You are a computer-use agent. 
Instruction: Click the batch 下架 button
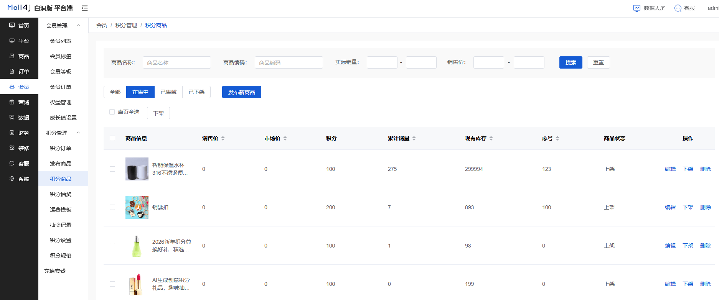point(158,113)
